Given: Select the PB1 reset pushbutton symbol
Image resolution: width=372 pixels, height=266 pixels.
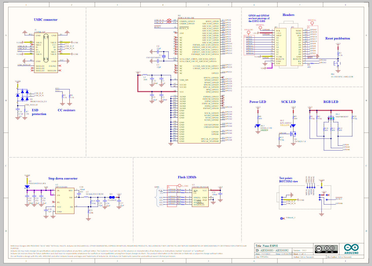Looking at the screenshot, I should pos(338,63).
